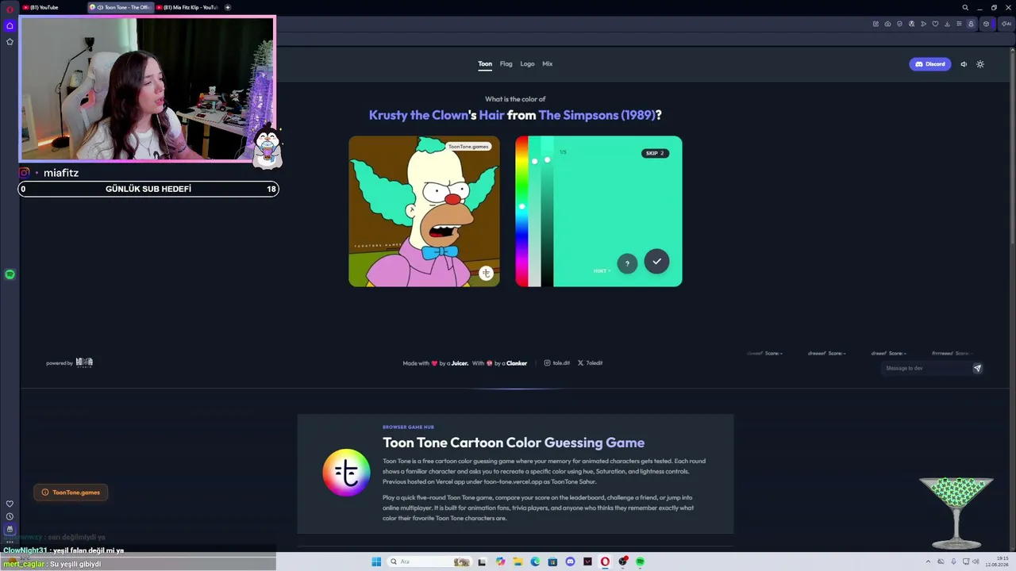Open the profile account icon
This screenshot has width=1016, height=571.
(971, 24)
